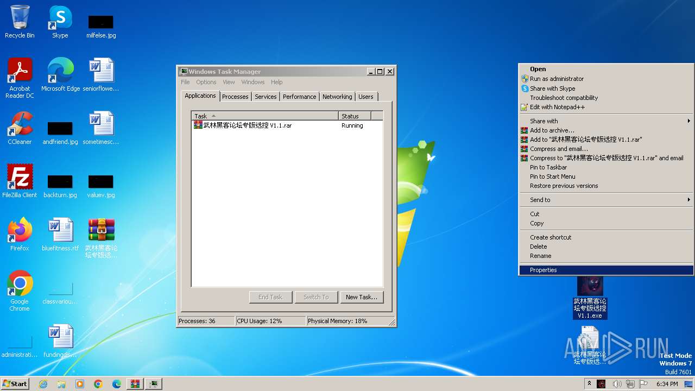Choose Delete in context menu

[x=606, y=247]
